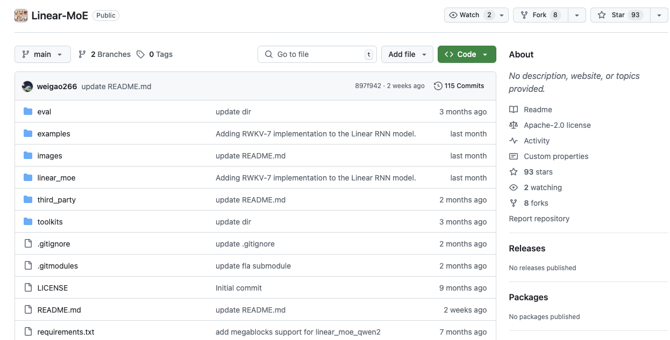Open the third_party folder

point(56,200)
